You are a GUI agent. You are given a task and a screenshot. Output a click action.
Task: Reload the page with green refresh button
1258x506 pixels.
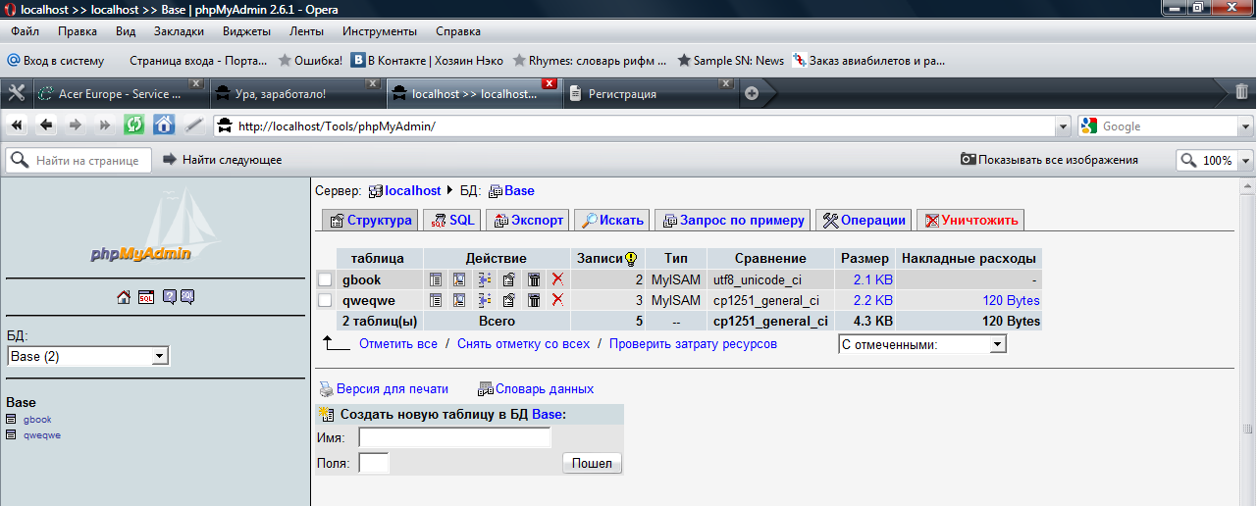click(133, 126)
